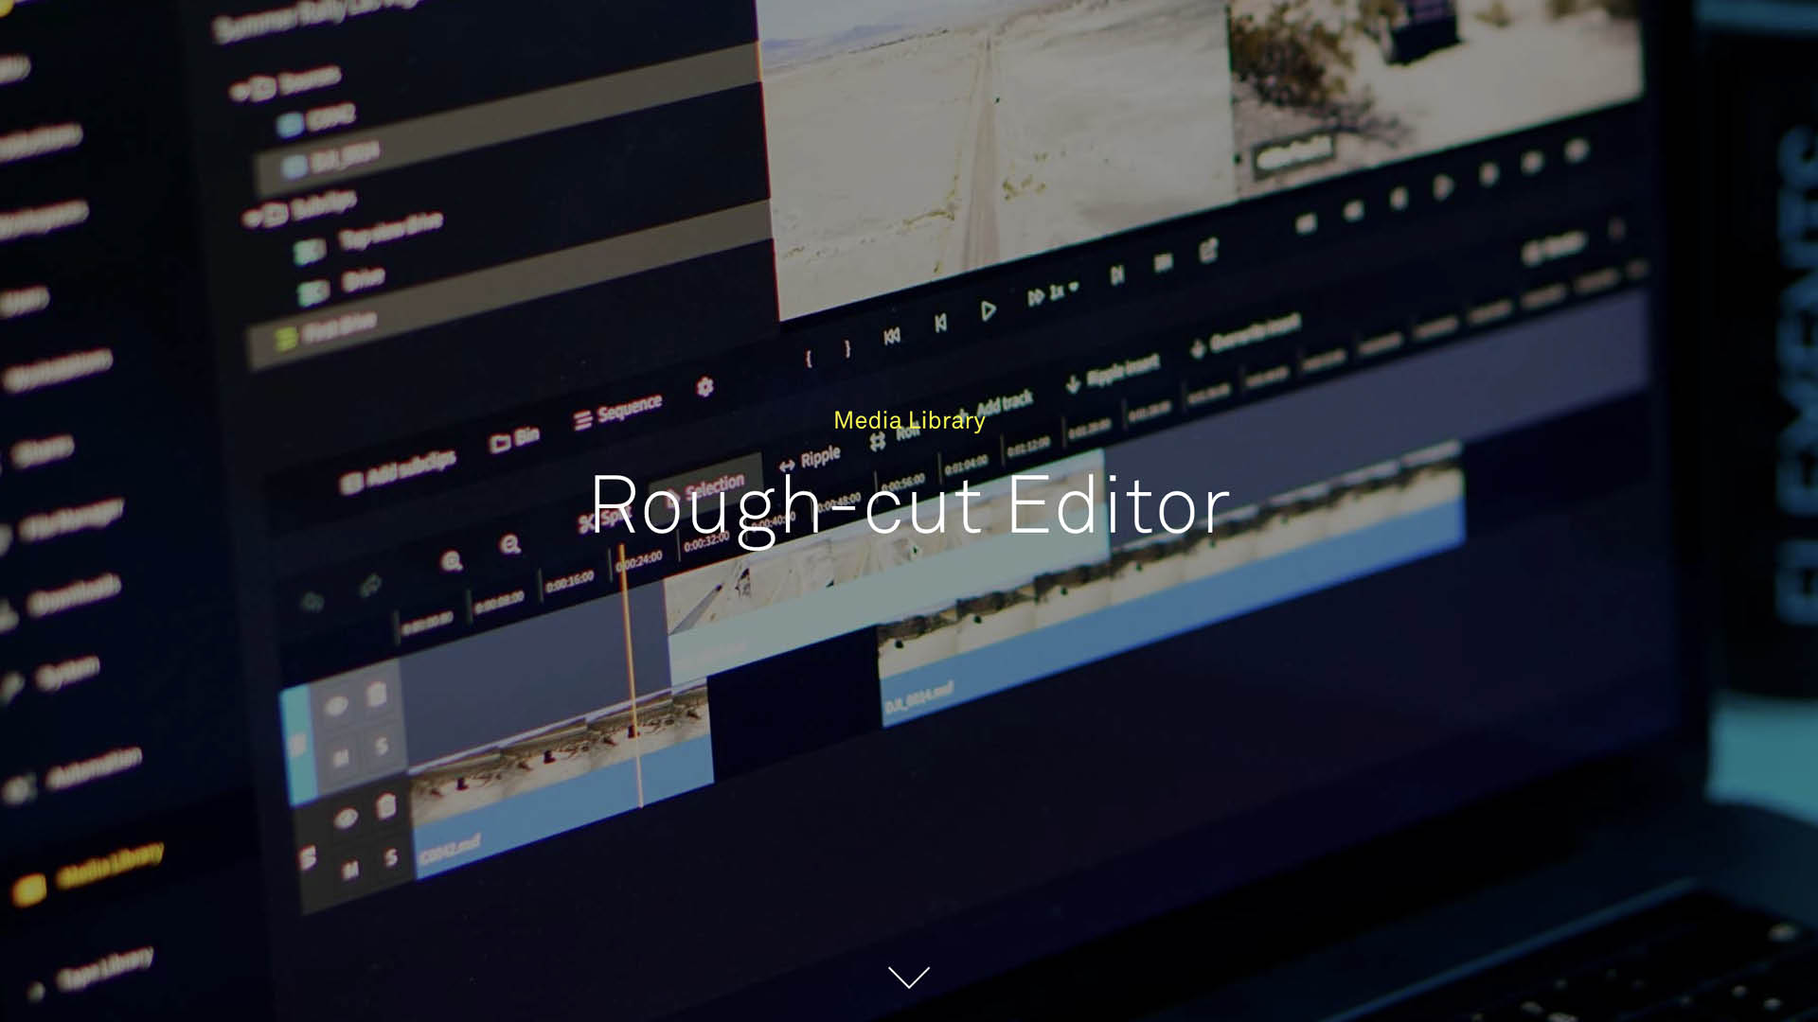This screenshot has height=1022, width=1818.
Task: Click the mark-in opening bracket icon
Action: point(808,359)
